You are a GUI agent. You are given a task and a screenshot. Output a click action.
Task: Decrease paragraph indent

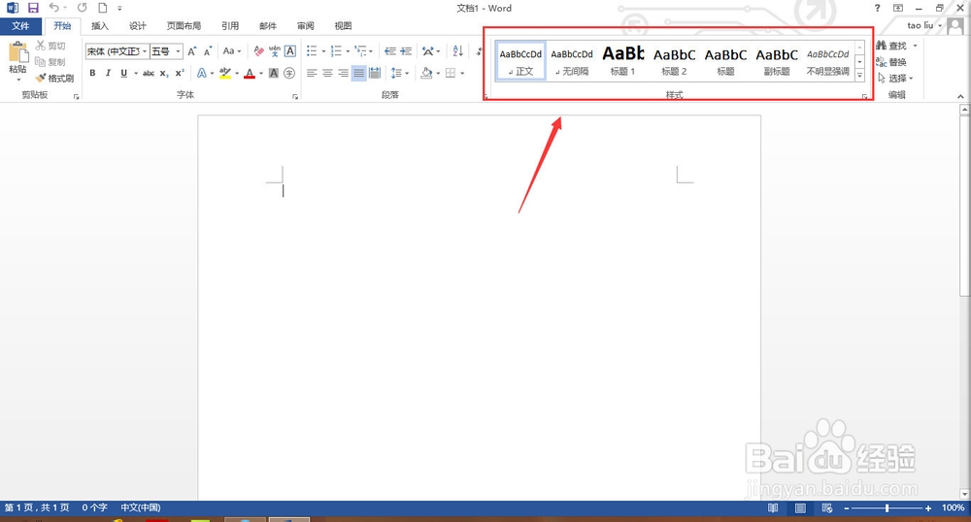[x=390, y=51]
